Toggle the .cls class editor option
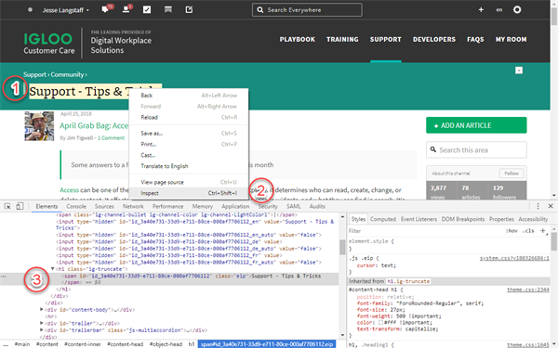Screen dimensions: 558x348 pos(528,231)
